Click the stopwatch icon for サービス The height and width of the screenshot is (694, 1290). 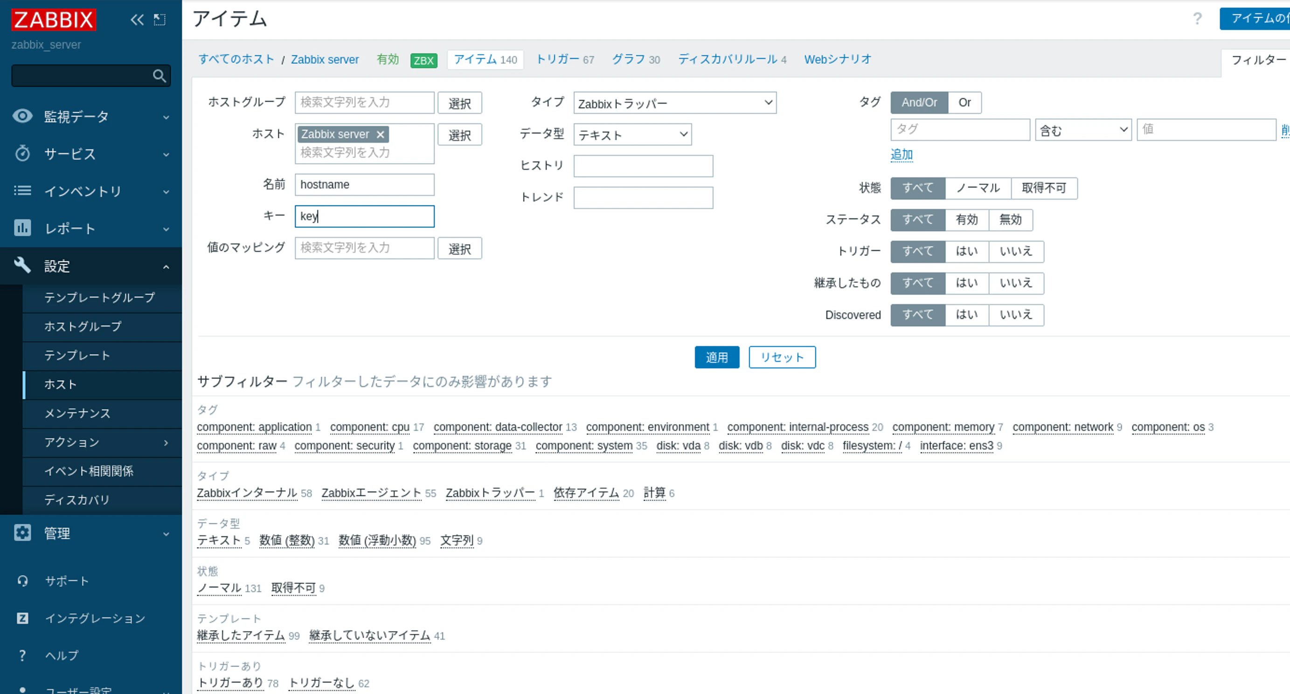22,153
